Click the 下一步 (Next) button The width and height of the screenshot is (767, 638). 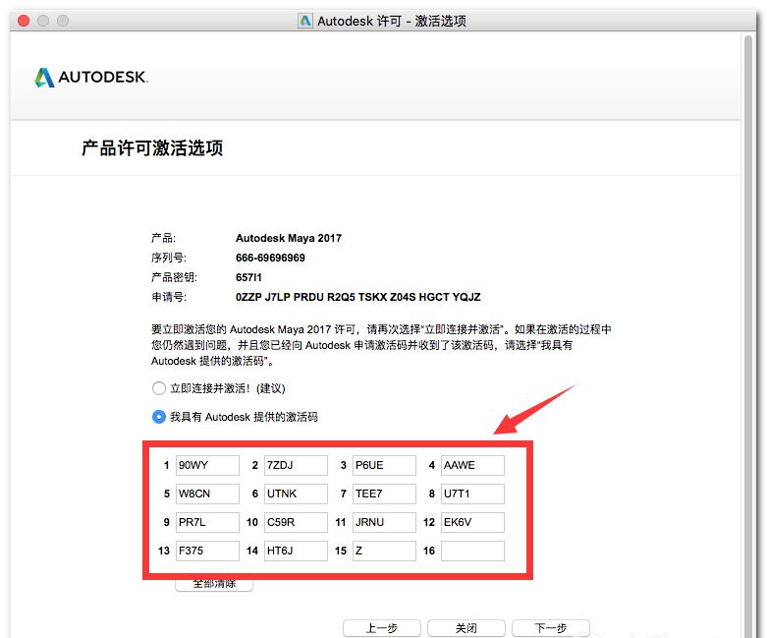click(551, 628)
